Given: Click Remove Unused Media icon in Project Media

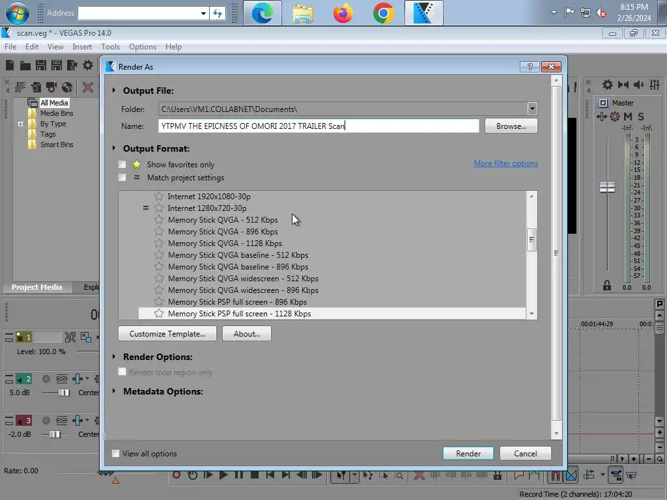Looking at the screenshot, I should pyautogui.click(x=20, y=87).
